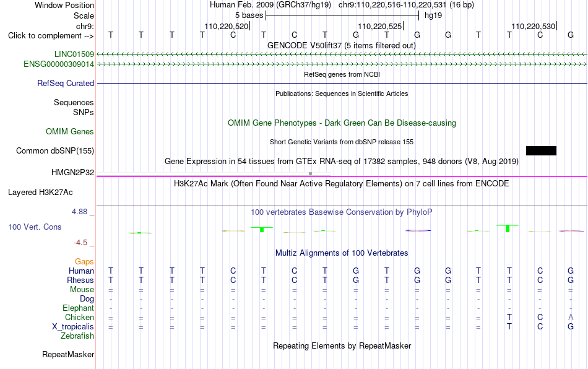Click 'Publications: Sequences in Scientific Articles' title
This screenshot has width=588, height=369.
[342, 93]
